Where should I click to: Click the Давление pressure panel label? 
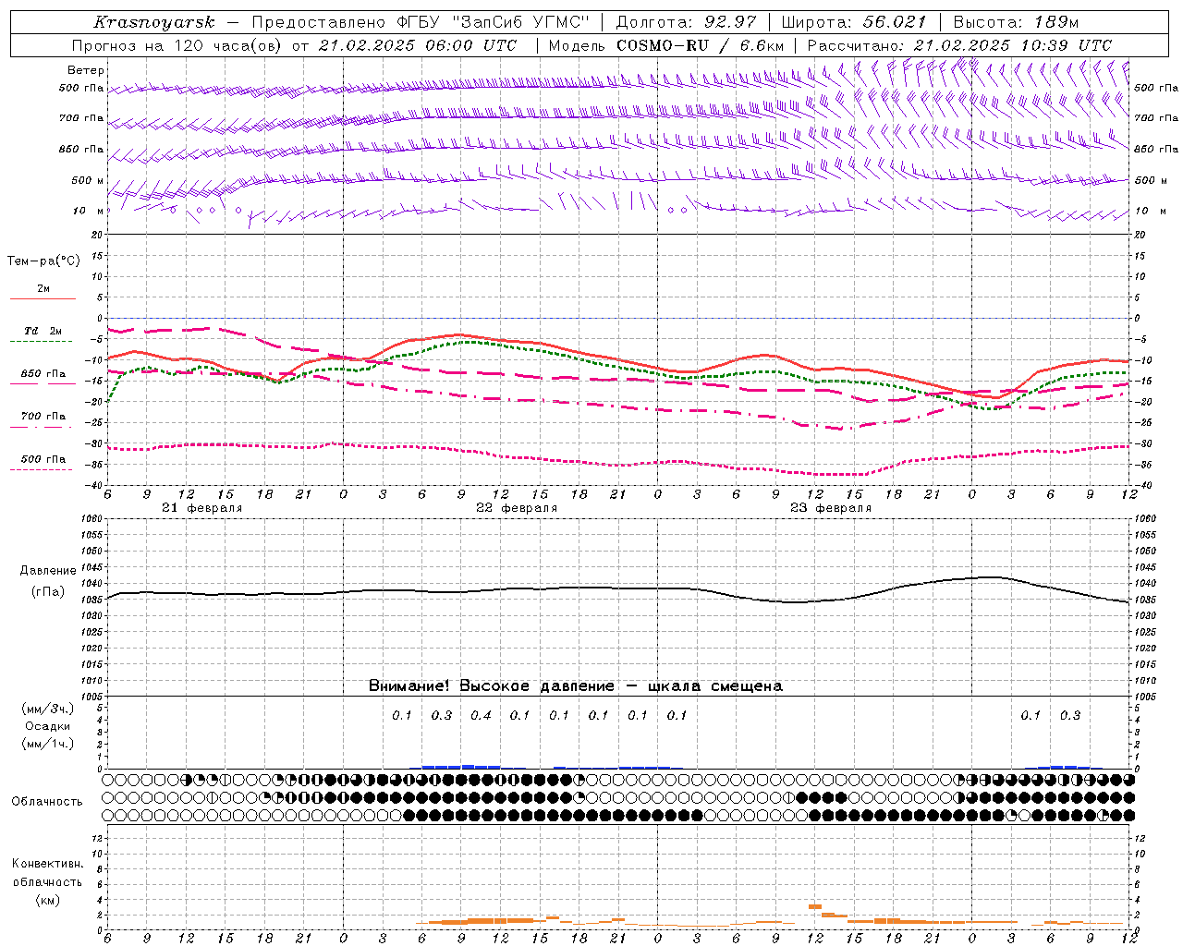point(48,571)
